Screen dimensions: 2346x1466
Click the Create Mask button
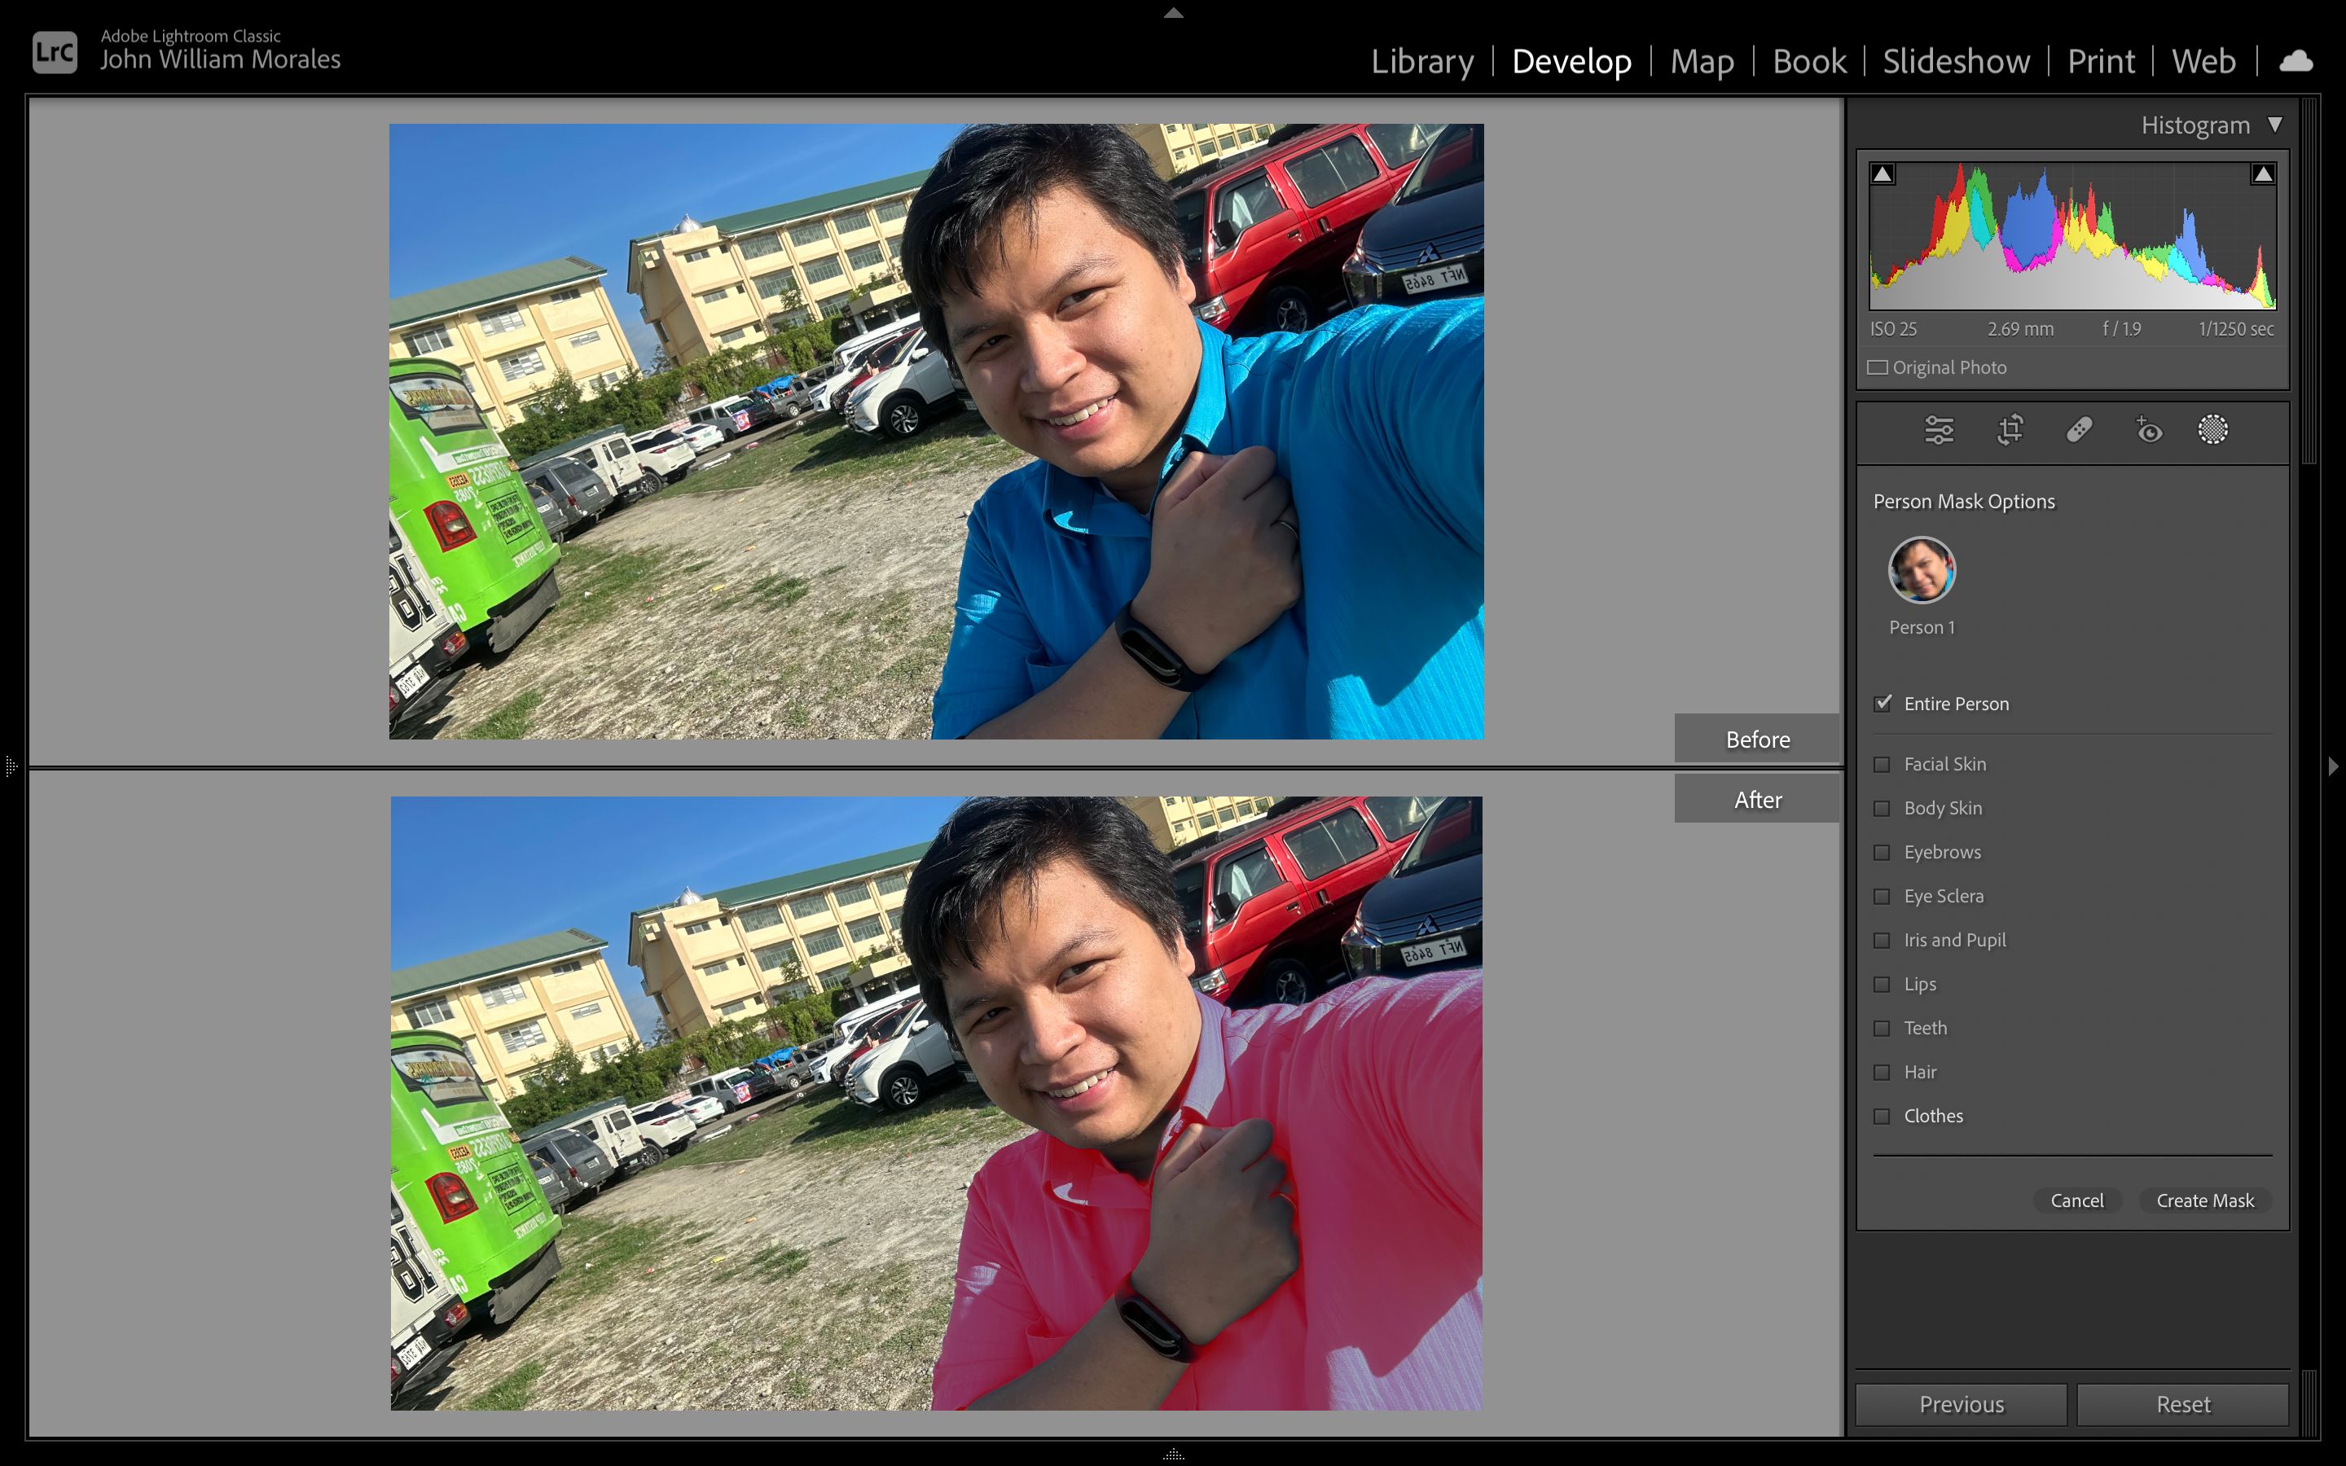[2204, 1199]
